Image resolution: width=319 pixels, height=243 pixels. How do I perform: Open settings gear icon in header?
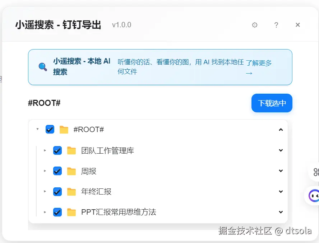[x=254, y=25]
